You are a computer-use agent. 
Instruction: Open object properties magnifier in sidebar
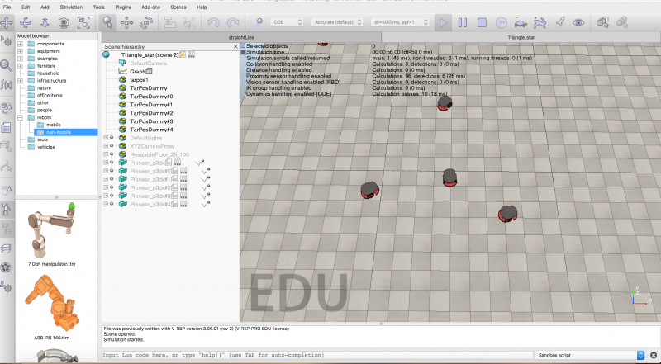pyautogui.click(x=6, y=65)
